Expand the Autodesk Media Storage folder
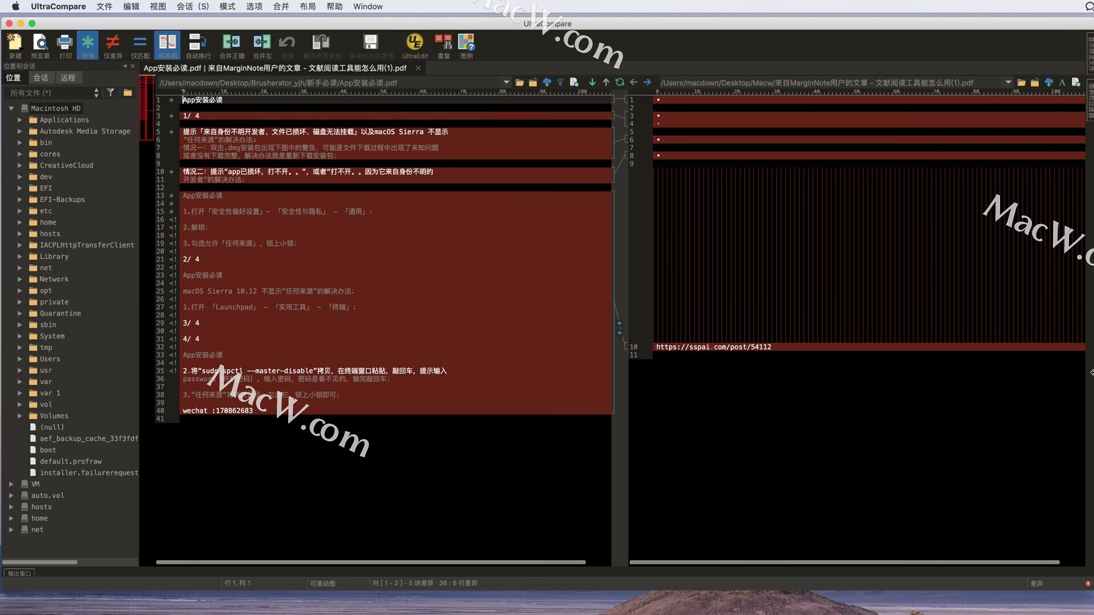 pyautogui.click(x=19, y=131)
